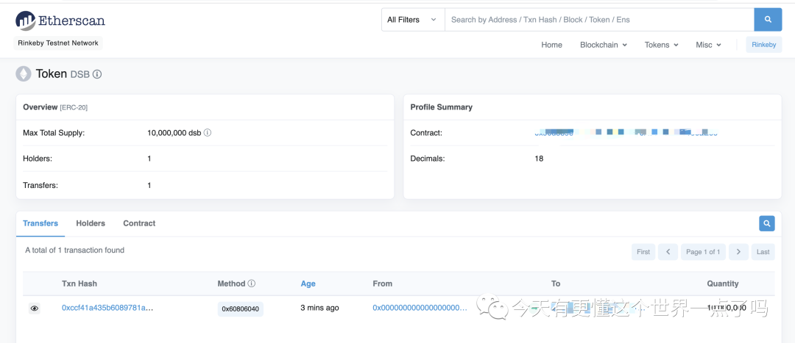This screenshot has height=343, width=795.
Task: Click the Overview ERC-20 heading
Action: (56, 107)
